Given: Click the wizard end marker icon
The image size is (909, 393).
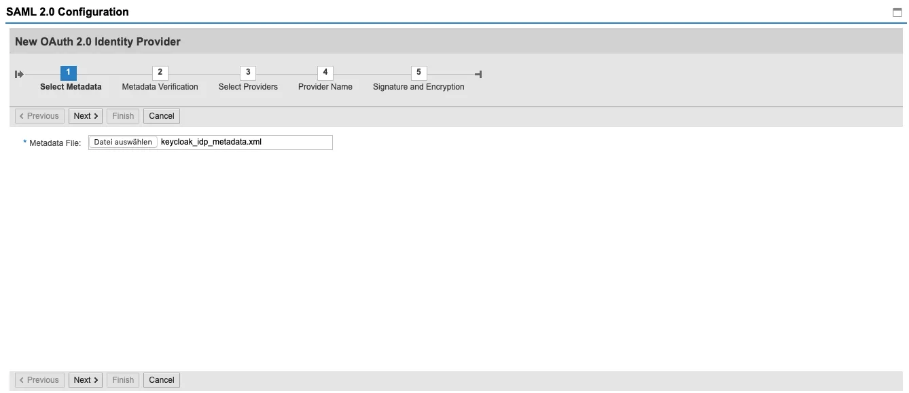Looking at the screenshot, I should (478, 74).
